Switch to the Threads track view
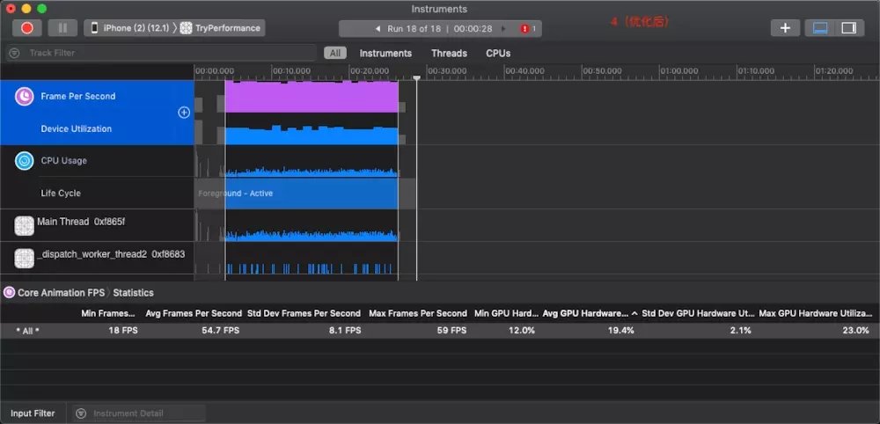The width and height of the screenshot is (880, 424). coord(449,54)
